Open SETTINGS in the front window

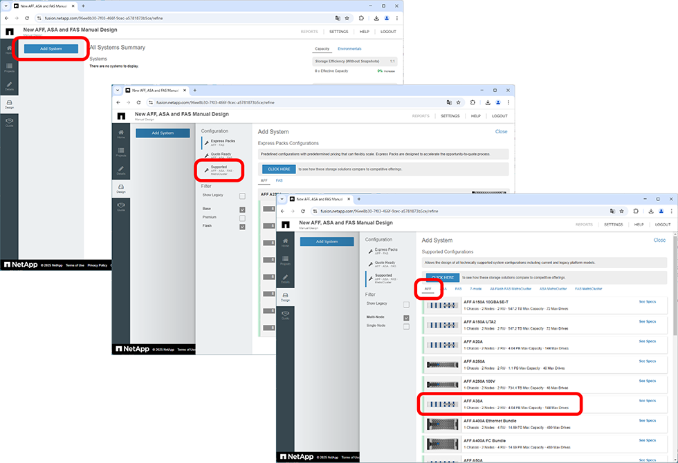(613, 225)
